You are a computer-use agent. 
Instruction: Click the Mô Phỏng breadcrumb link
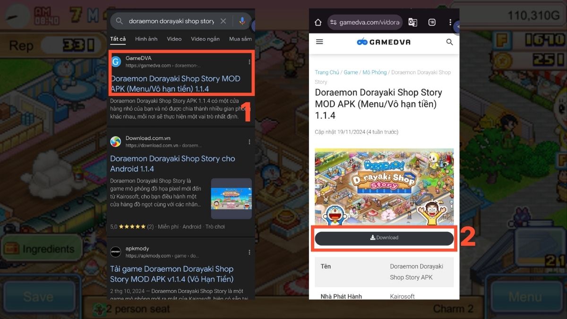(x=375, y=72)
